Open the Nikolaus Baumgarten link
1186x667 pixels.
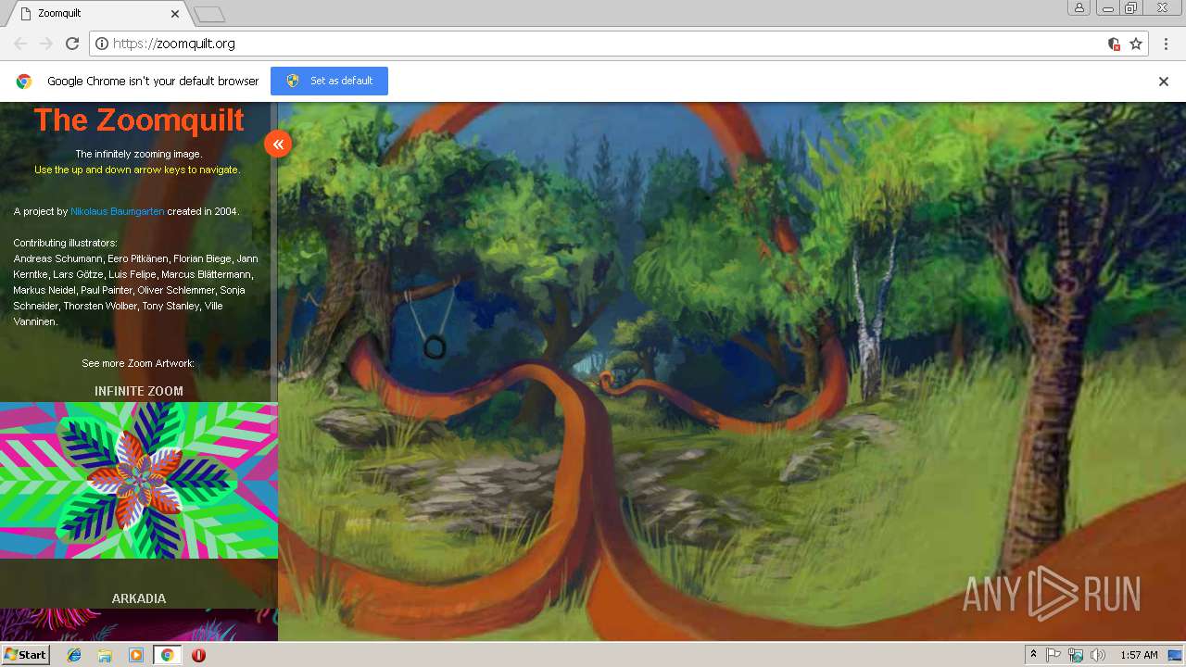[118, 211]
